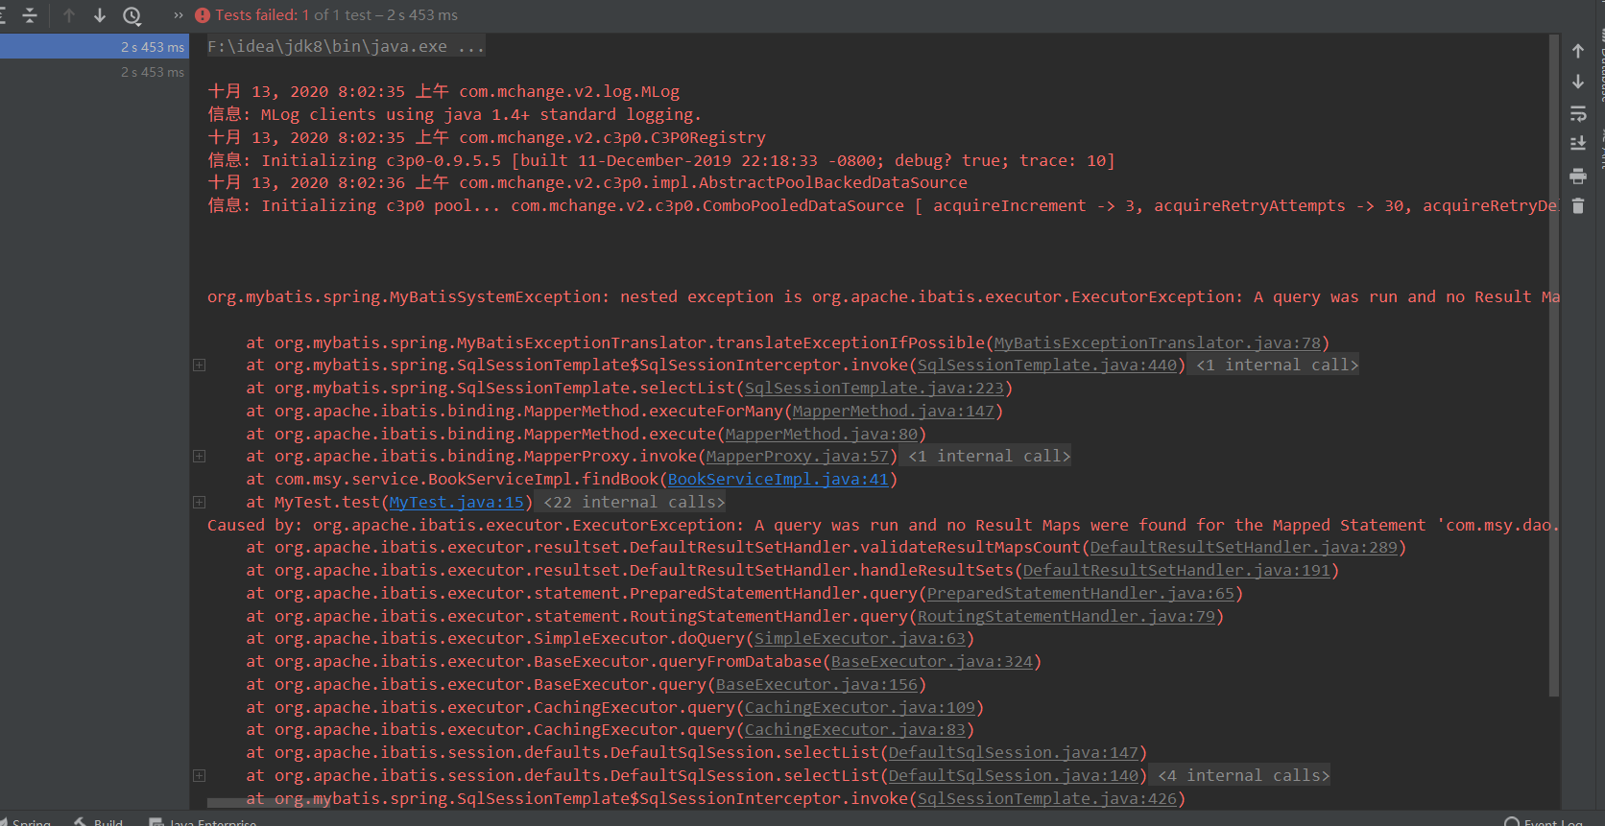Open MapperMethod.java:147 link
This screenshot has height=826, width=1605.
pyautogui.click(x=893, y=411)
